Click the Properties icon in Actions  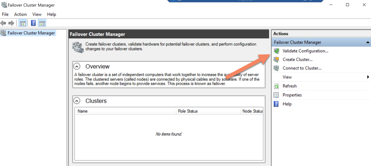point(276,95)
